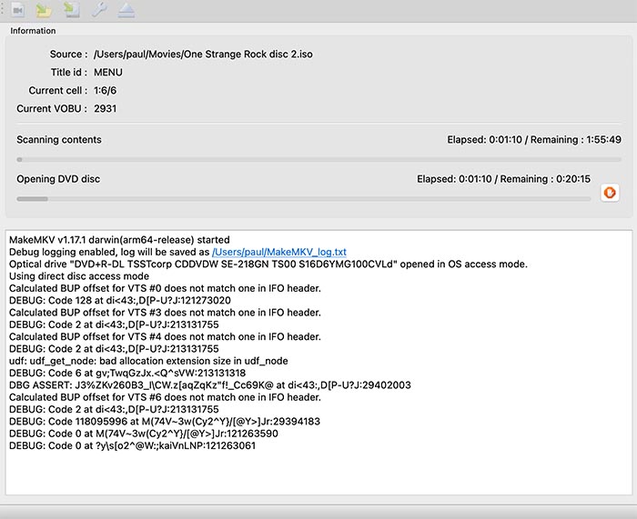Image resolution: width=637 pixels, height=519 pixels.
Task: Click the Remaining : 1:55:49 time text
Action: (576, 140)
